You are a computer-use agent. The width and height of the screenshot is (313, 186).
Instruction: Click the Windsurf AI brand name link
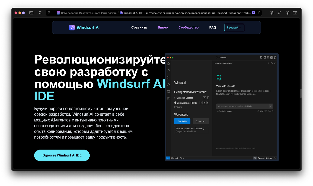pos(88,27)
